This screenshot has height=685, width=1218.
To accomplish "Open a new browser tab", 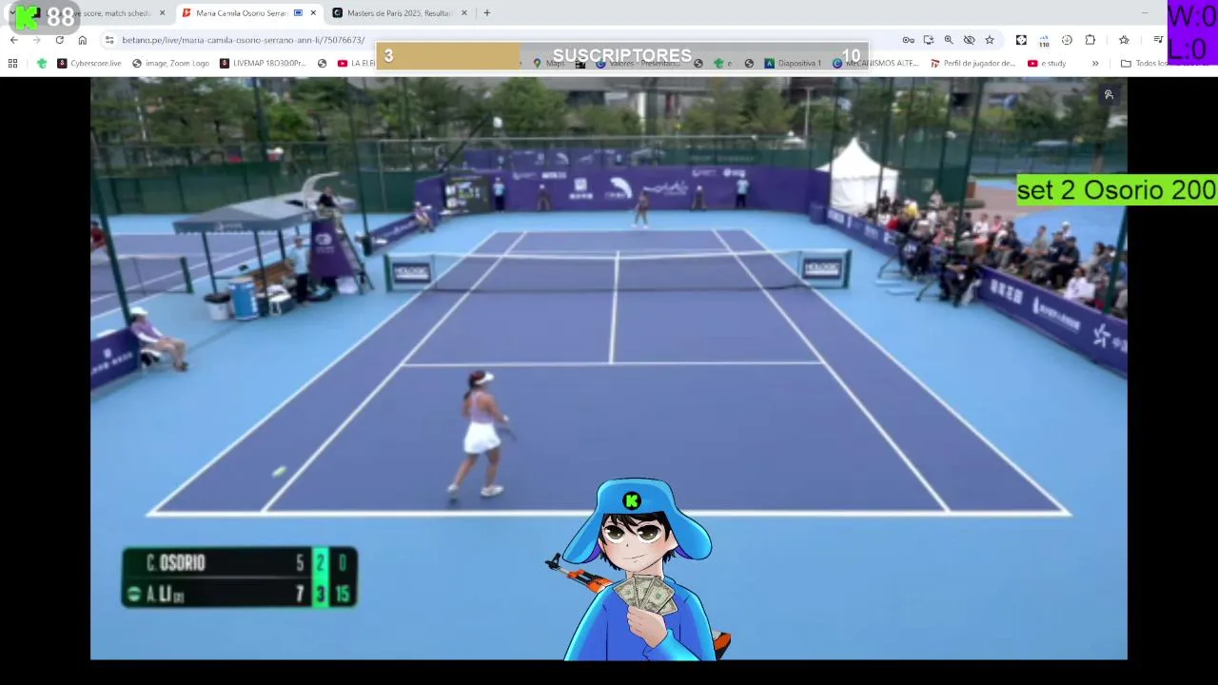I will 486,13.
